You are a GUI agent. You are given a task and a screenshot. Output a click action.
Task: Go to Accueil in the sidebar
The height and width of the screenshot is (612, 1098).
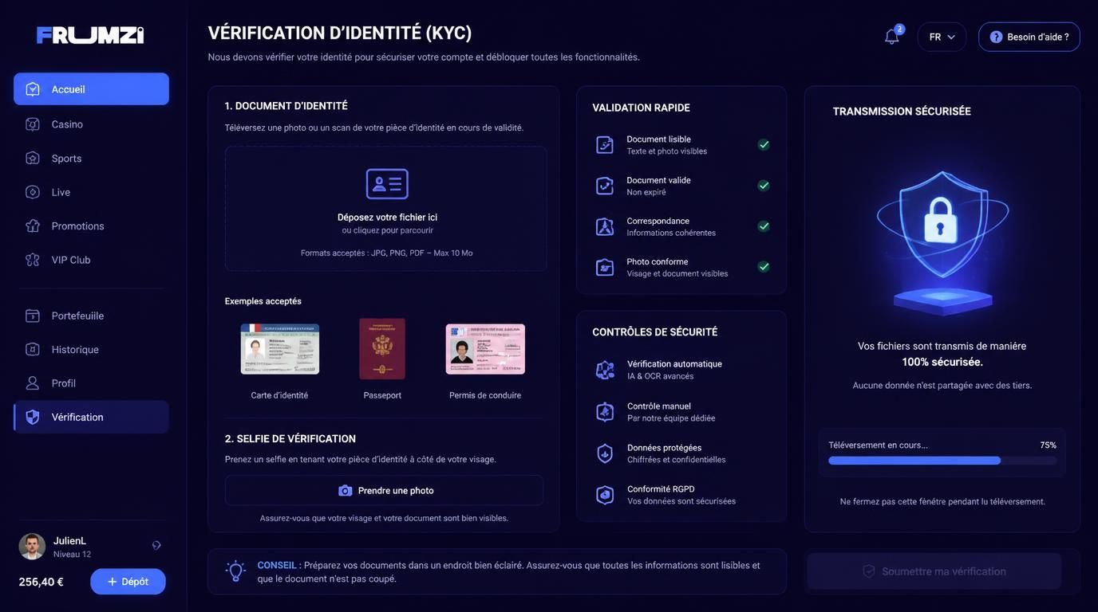[x=91, y=89]
